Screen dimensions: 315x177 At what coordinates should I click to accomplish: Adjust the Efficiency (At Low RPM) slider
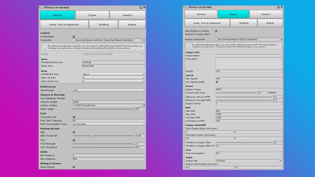tap(244, 97)
